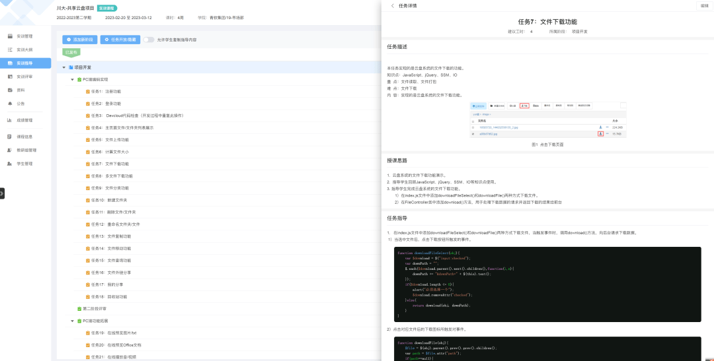Click 授课思路 section heading

[397, 161]
